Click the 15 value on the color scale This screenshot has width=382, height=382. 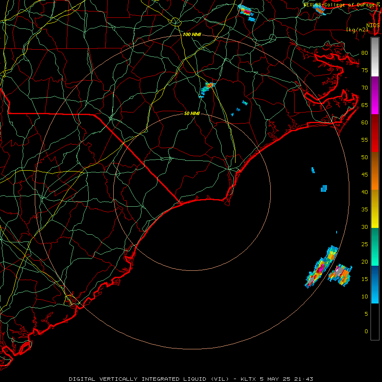pyautogui.click(x=365, y=279)
